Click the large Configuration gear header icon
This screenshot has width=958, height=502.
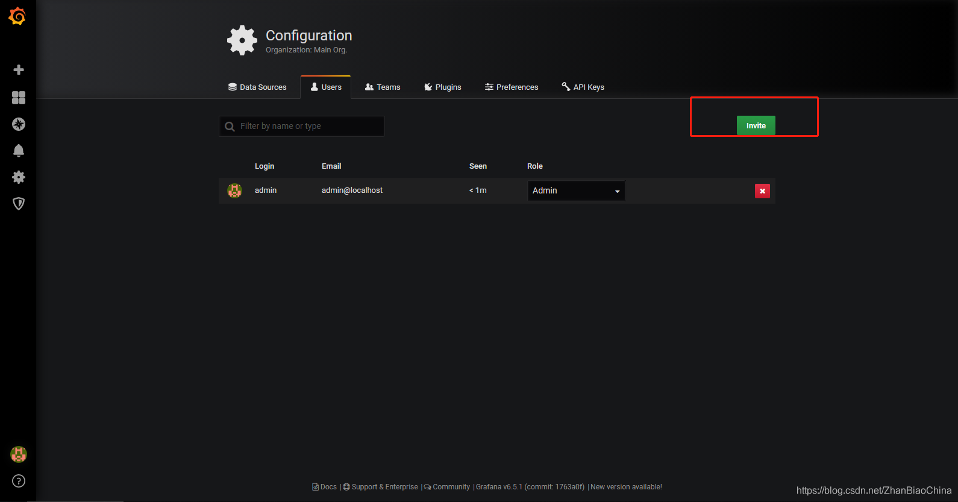(x=242, y=40)
